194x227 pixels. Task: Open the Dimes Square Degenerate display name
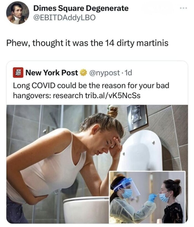click(x=81, y=8)
